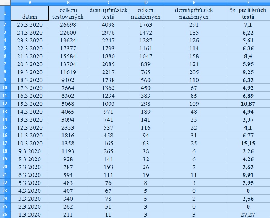The image size is (270, 218).
Task: Select the column C header
Action: (109, 2)
